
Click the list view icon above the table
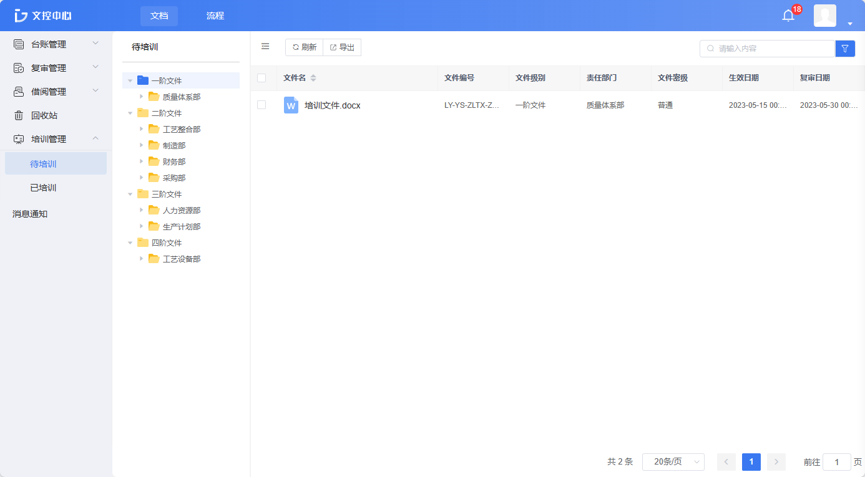(x=265, y=46)
